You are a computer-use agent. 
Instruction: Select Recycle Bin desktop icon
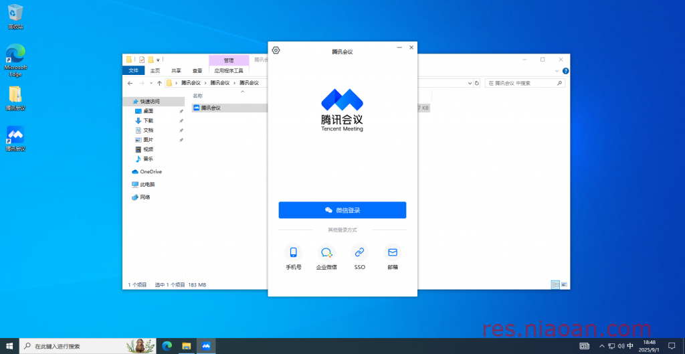pos(15,17)
